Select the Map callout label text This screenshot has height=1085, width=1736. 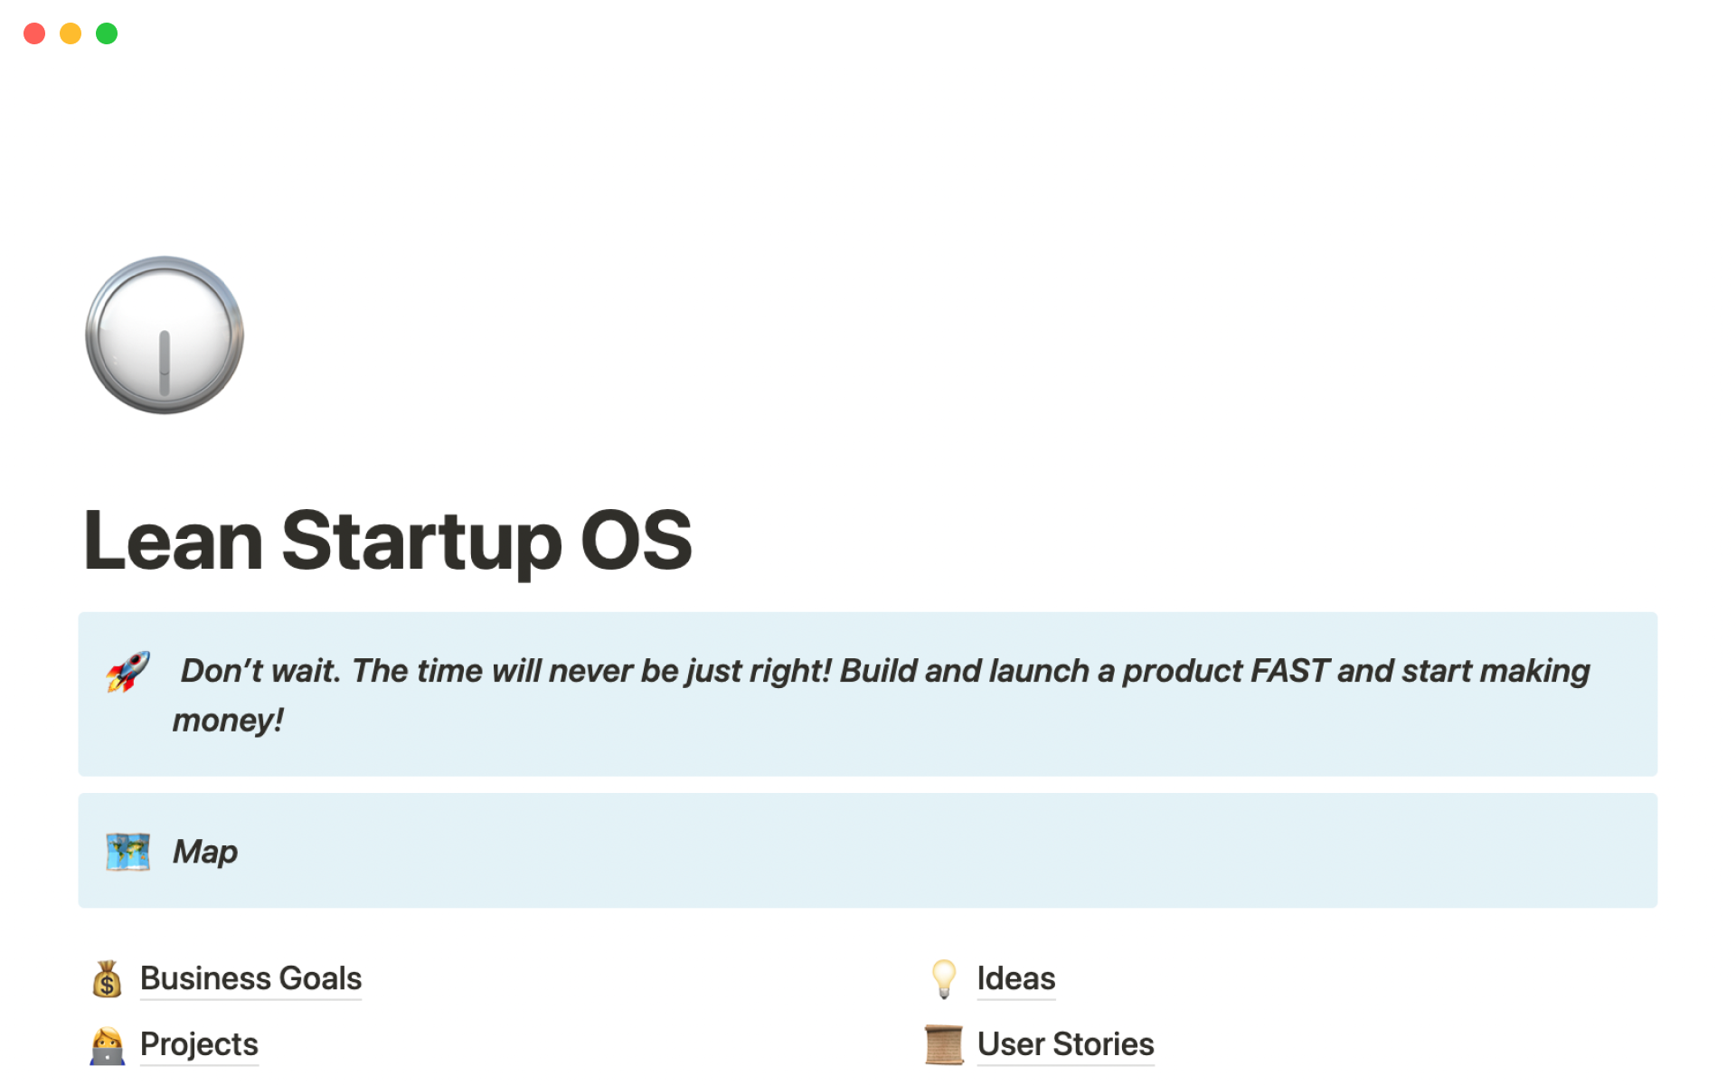pyautogui.click(x=205, y=852)
